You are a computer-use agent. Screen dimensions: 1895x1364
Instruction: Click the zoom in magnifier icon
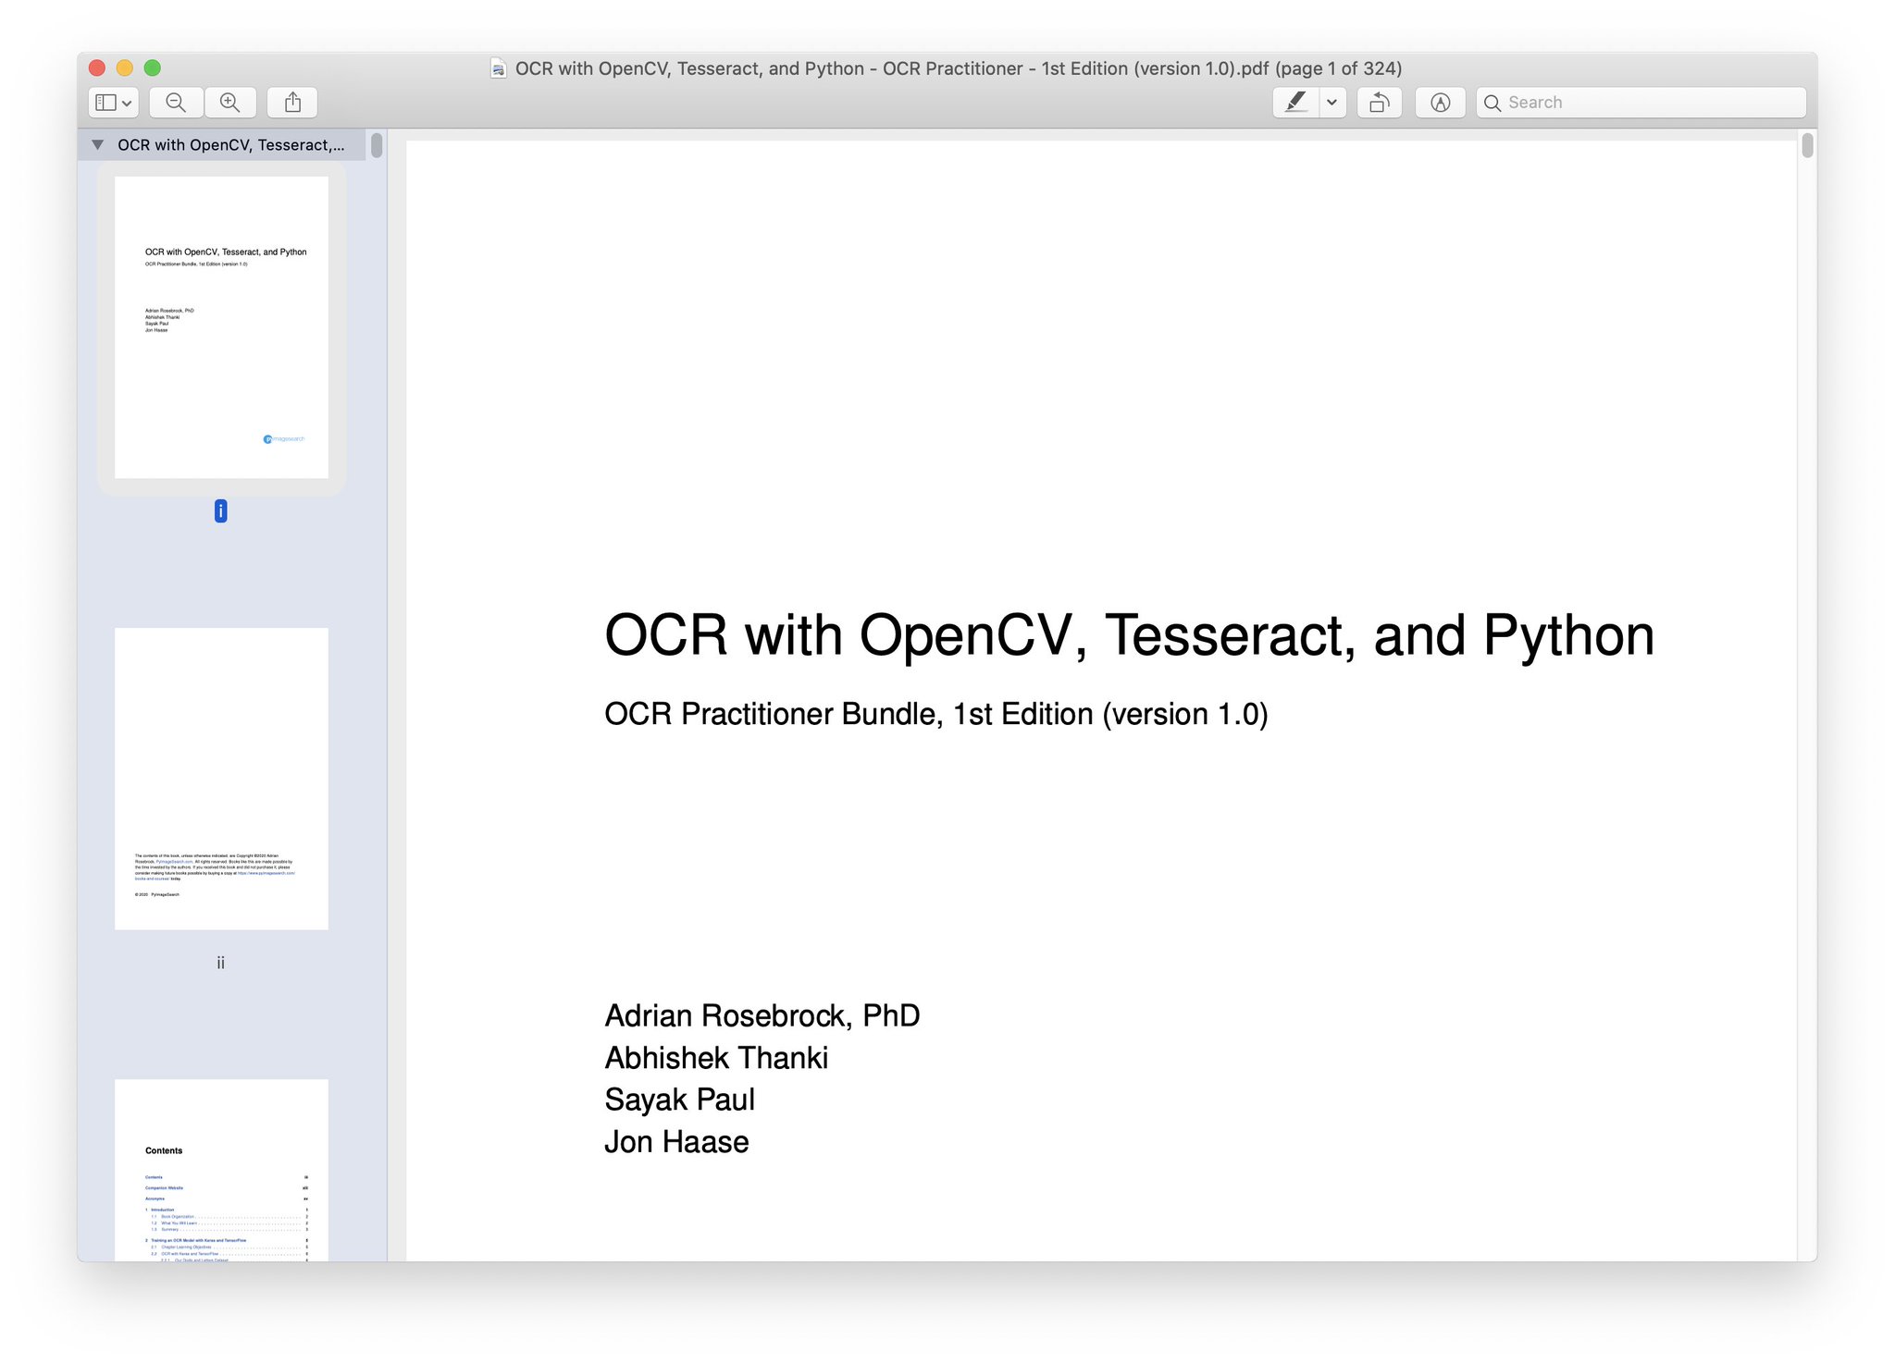[229, 103]
